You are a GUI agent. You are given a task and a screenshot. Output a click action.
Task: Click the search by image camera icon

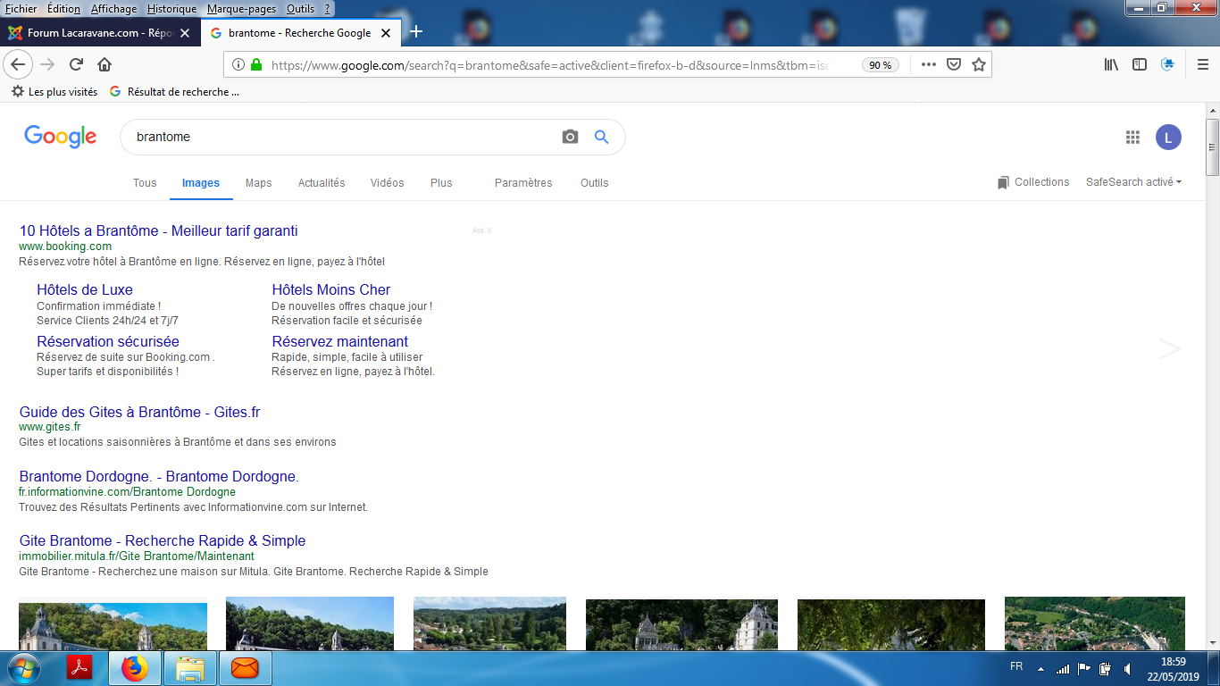(x=570, y=137)
